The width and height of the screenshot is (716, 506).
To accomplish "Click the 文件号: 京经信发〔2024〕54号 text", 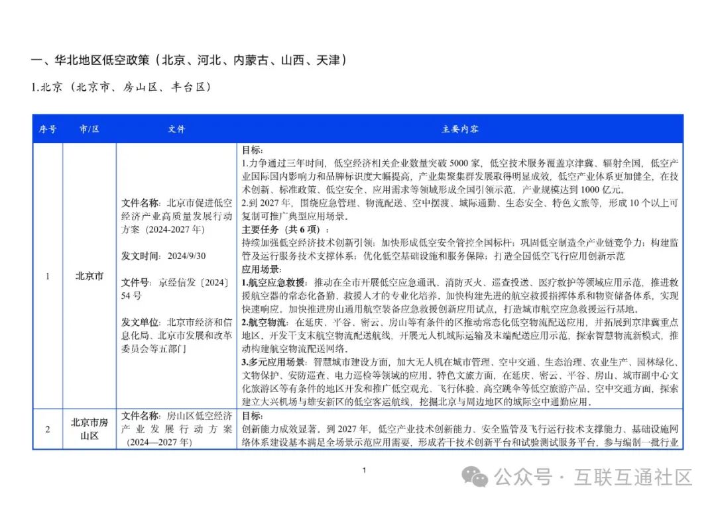I will click(x=176, y=289).
